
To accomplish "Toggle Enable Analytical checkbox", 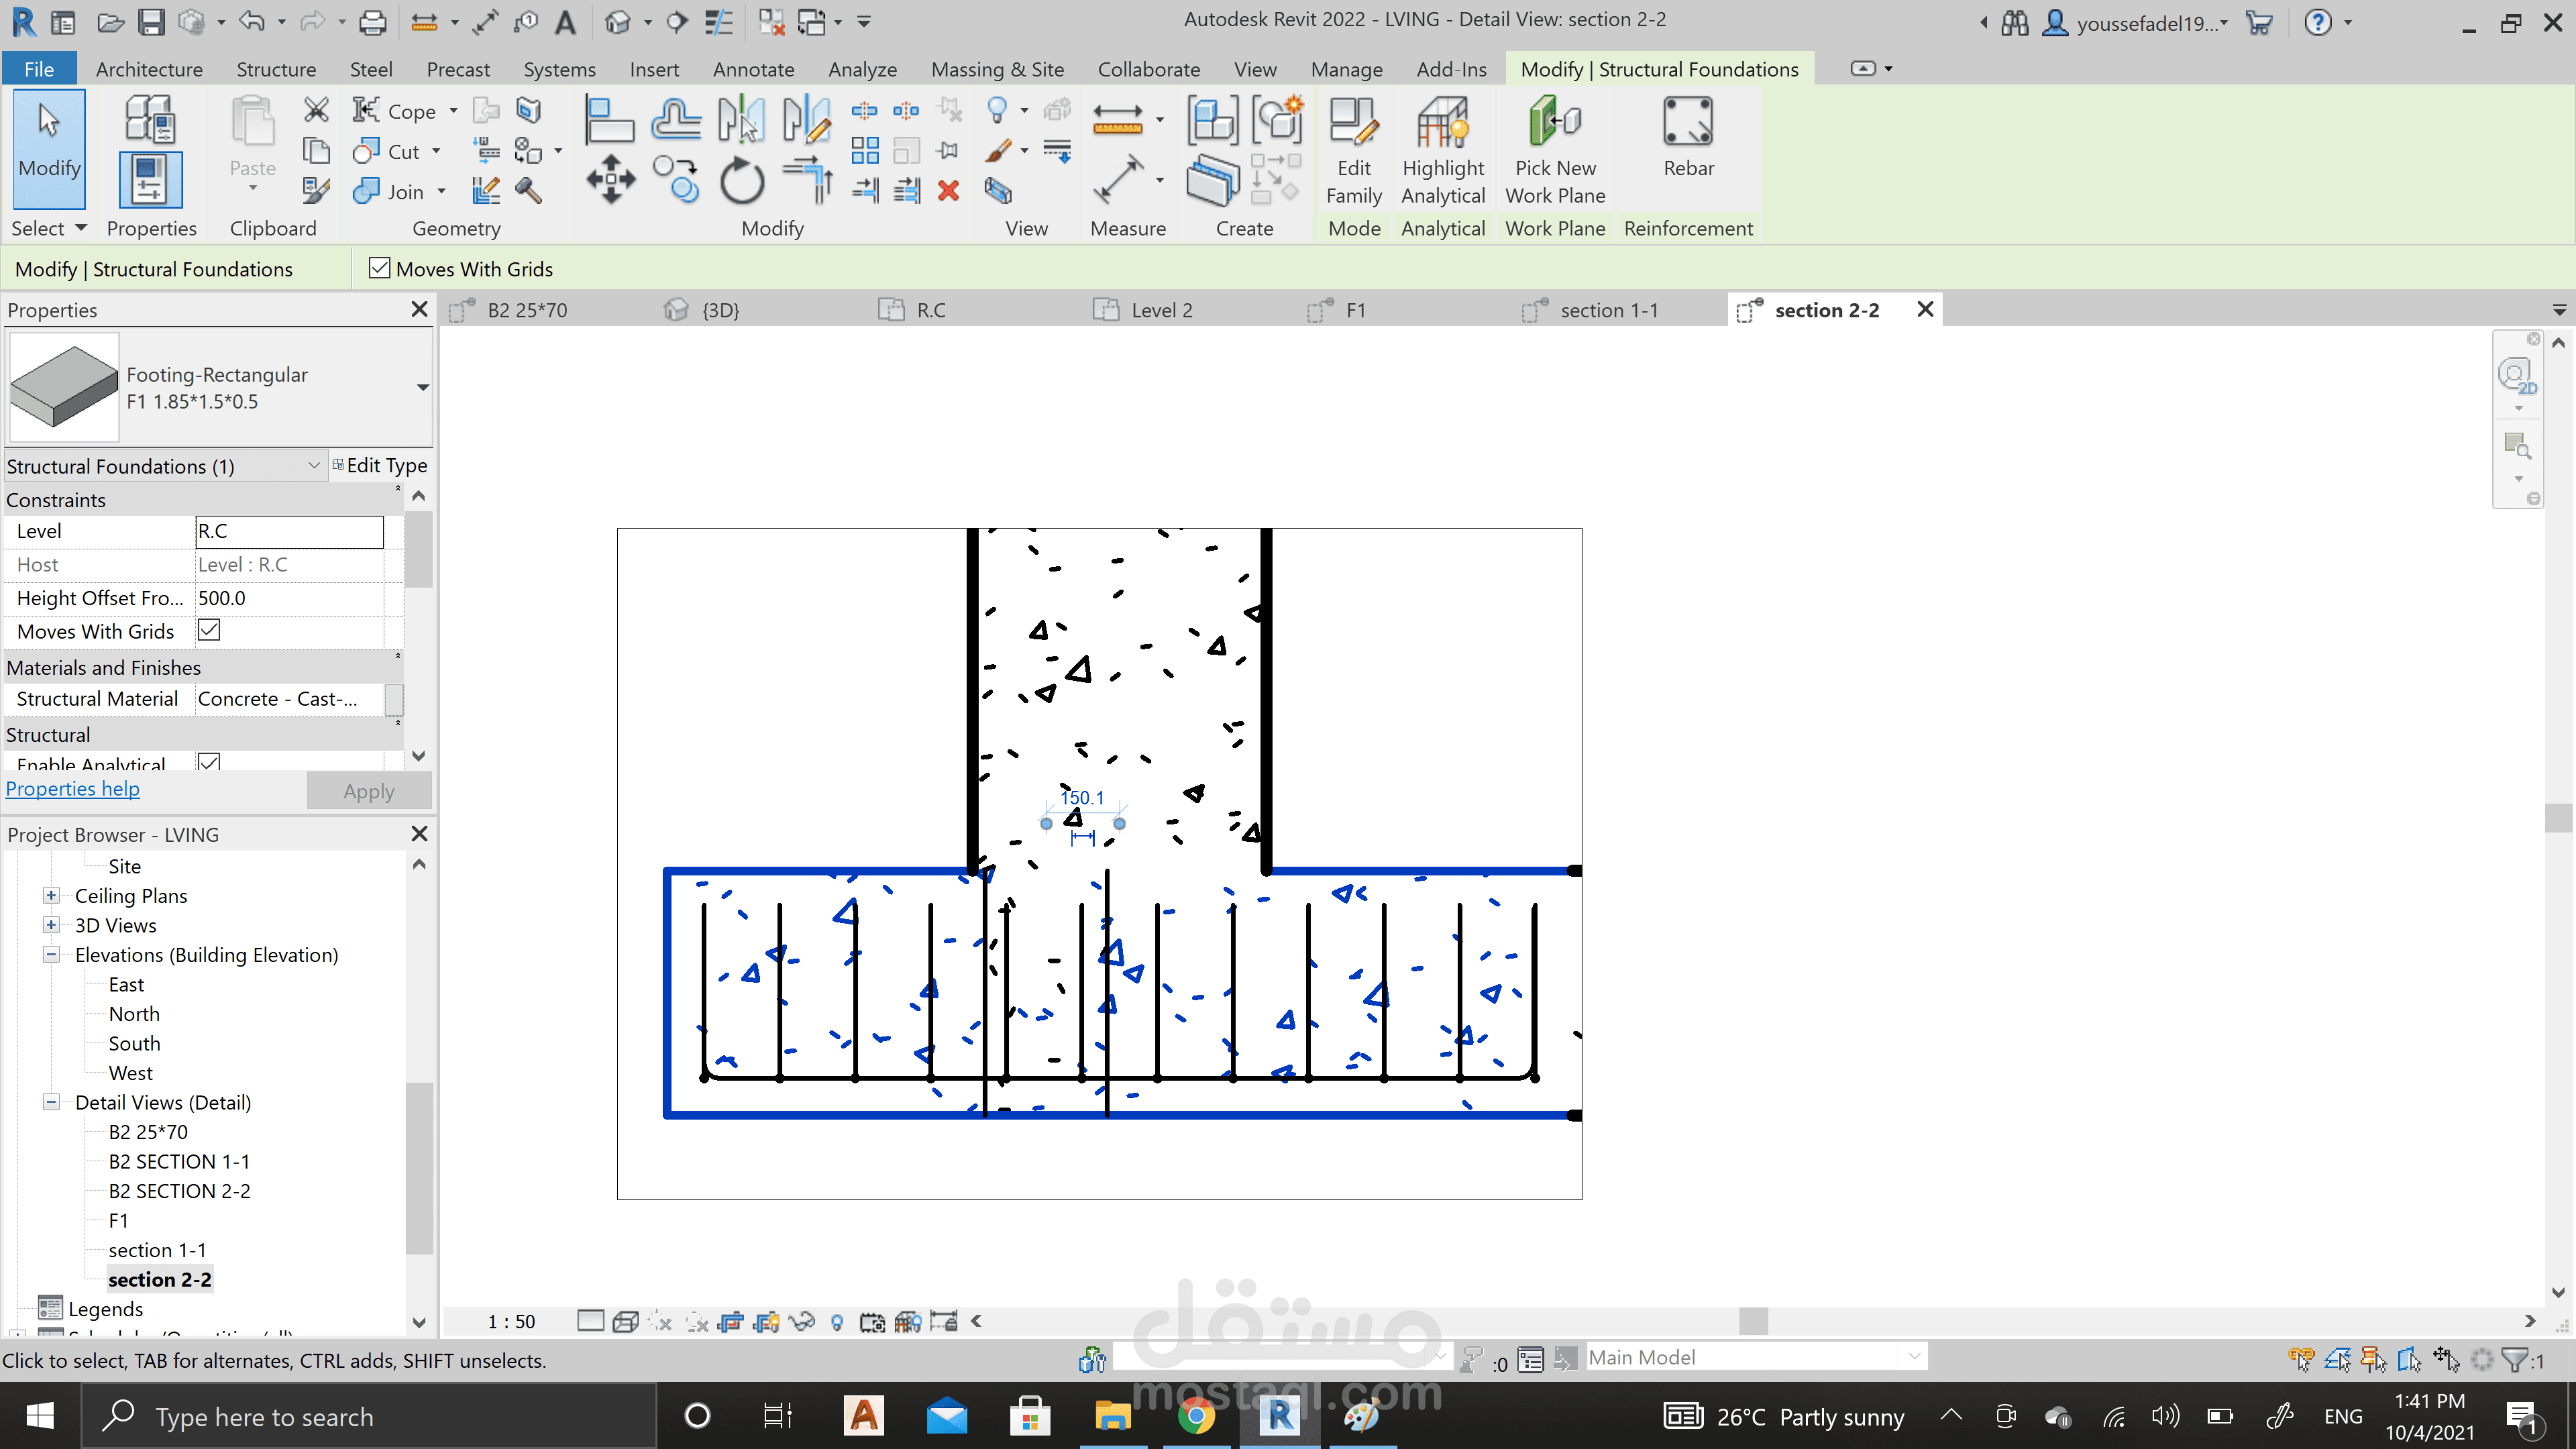I will 208,762.
